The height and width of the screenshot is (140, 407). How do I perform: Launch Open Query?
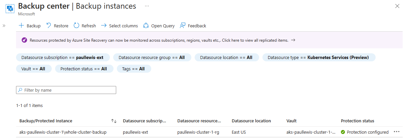click(159, 26)
